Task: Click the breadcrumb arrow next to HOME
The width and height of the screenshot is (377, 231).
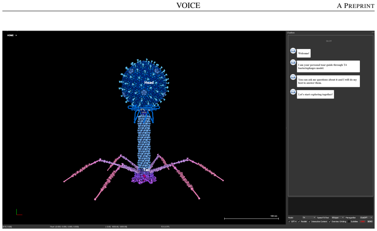Action: [x=16, y=35]
